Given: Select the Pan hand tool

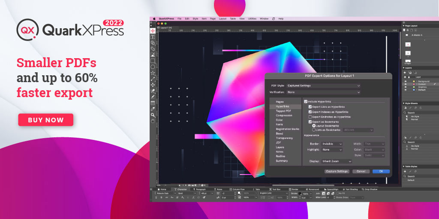Looking at the screenshot, I should pos(153,121).
